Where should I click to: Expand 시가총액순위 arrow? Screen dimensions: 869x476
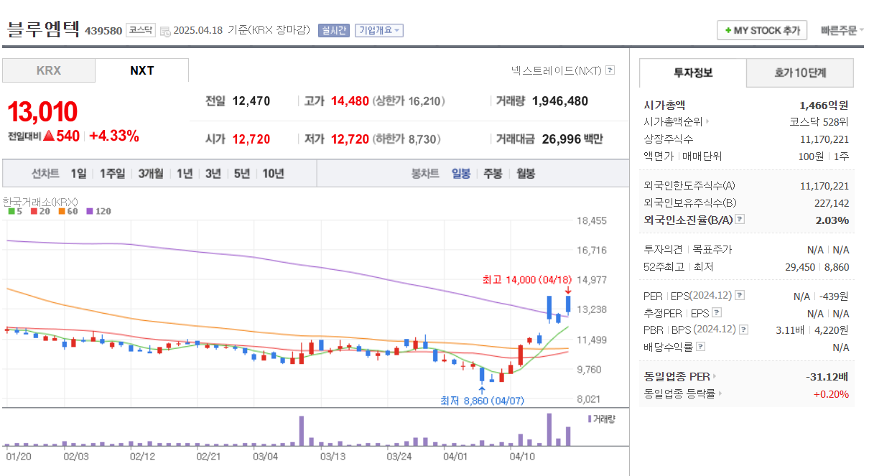[708, 122]
